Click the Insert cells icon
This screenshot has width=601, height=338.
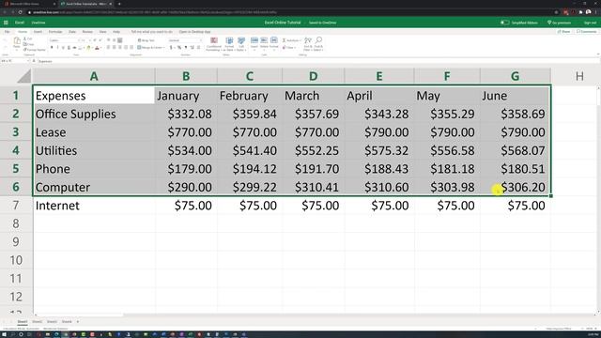[254, 40]
